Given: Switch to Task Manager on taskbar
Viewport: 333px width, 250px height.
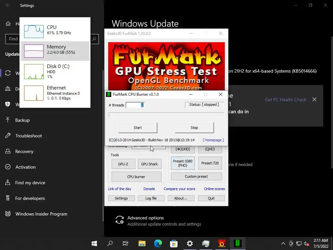Looking at the screenshot, I should 206,243.
